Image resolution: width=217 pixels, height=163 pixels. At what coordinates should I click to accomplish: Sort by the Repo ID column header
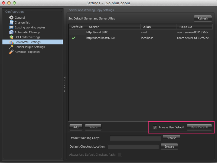(195, 27)
